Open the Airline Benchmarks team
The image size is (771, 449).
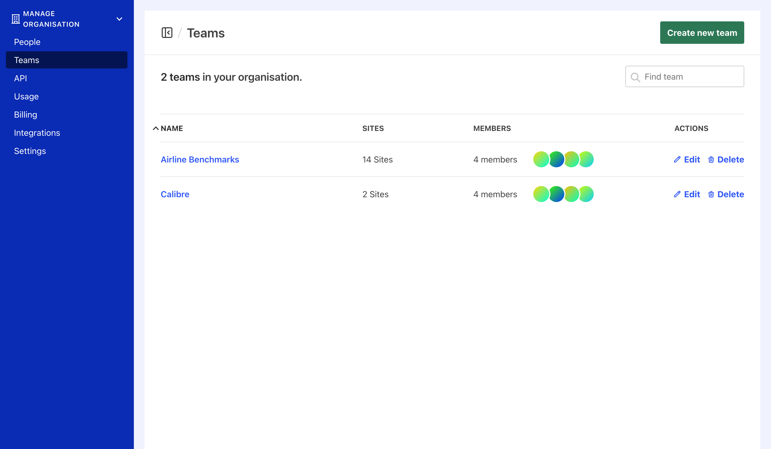point(200,159)
